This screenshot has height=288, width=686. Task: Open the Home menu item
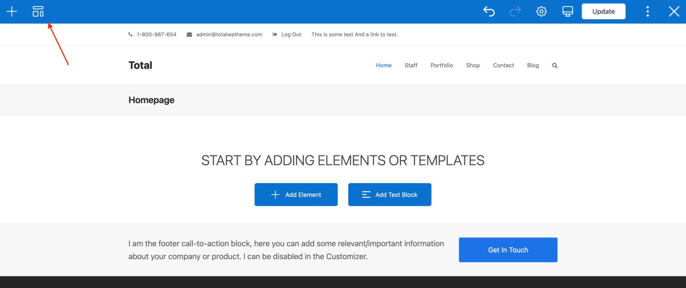tap(383, 66)
